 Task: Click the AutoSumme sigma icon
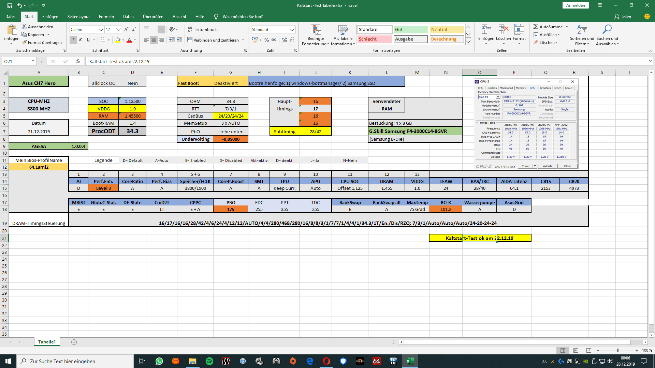pyautogui.click(x=536, y=27)
